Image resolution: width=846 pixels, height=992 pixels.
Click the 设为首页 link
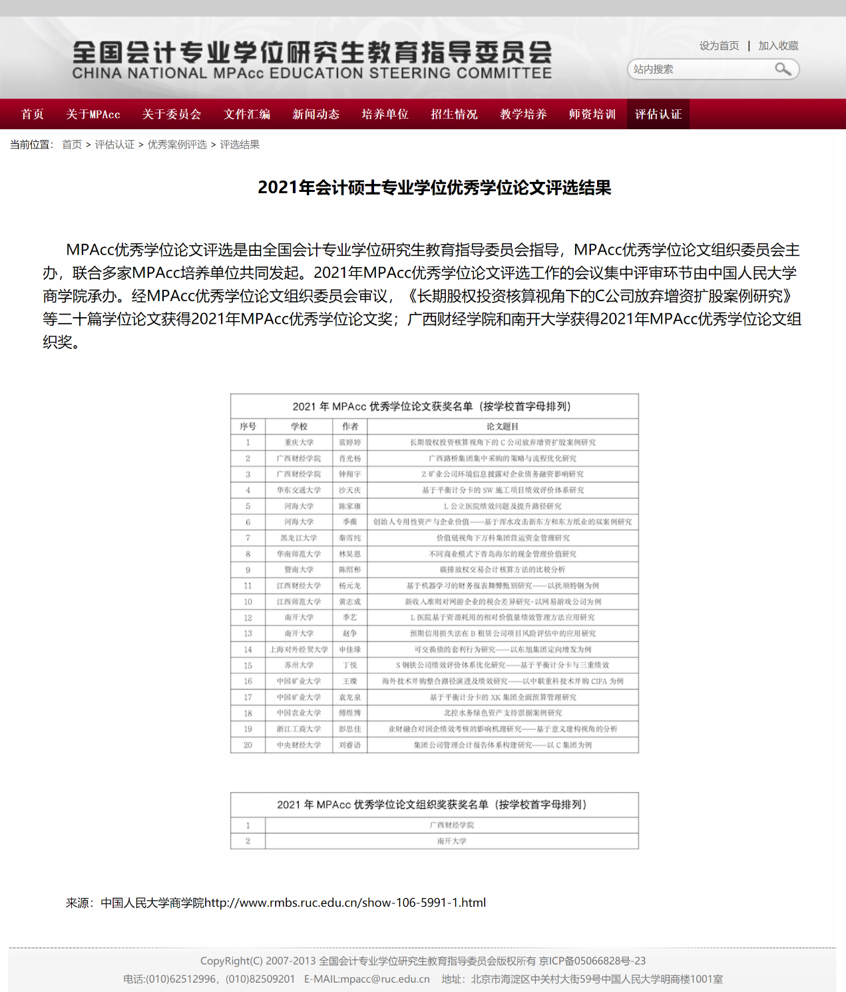(x=719, y=46)
